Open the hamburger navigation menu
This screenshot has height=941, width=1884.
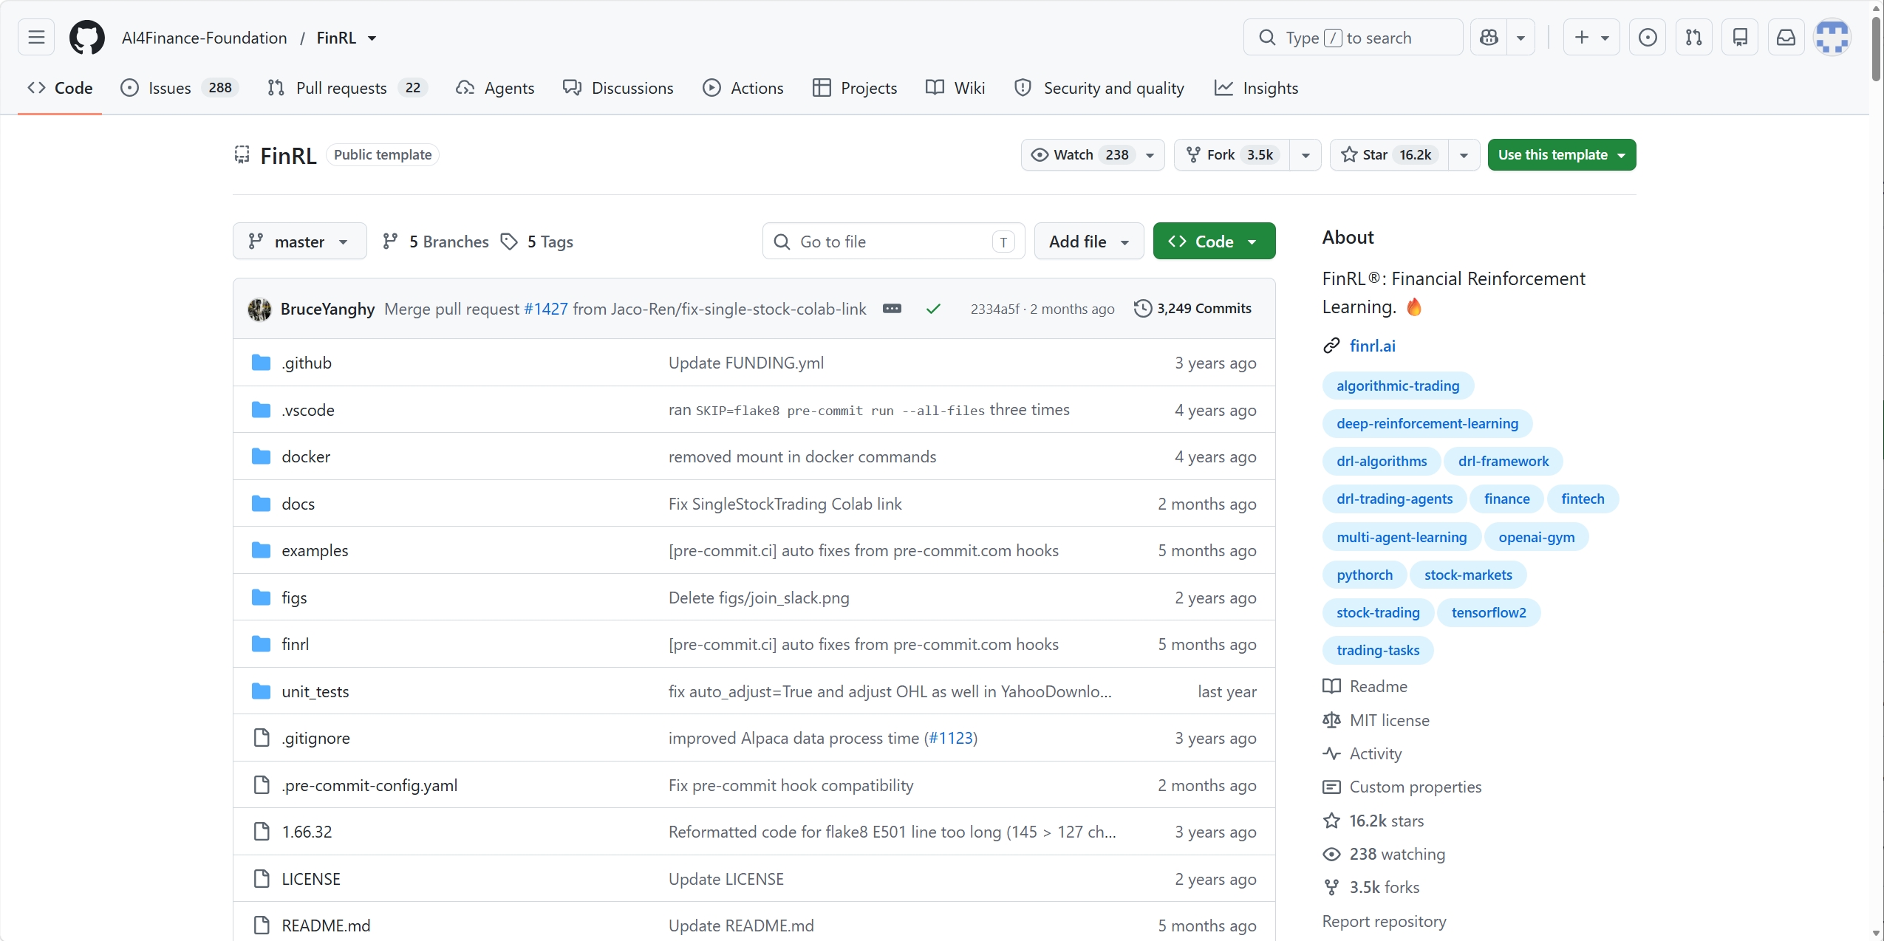pos(36,37)
